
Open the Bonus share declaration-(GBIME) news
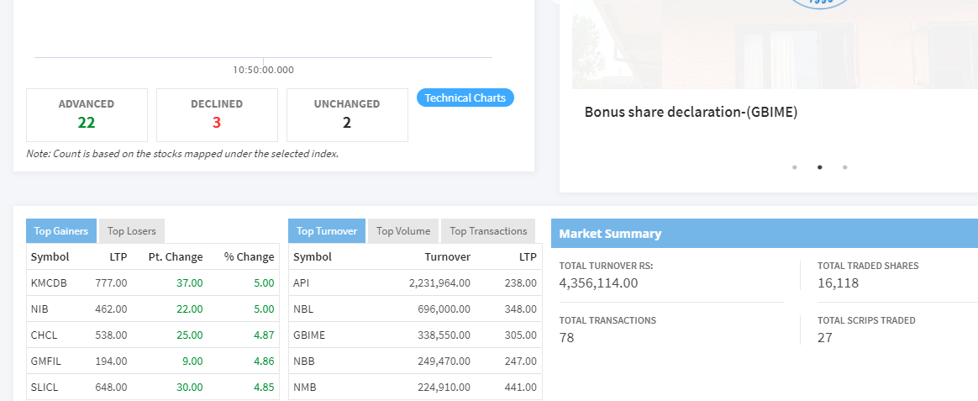pos(691,113)
